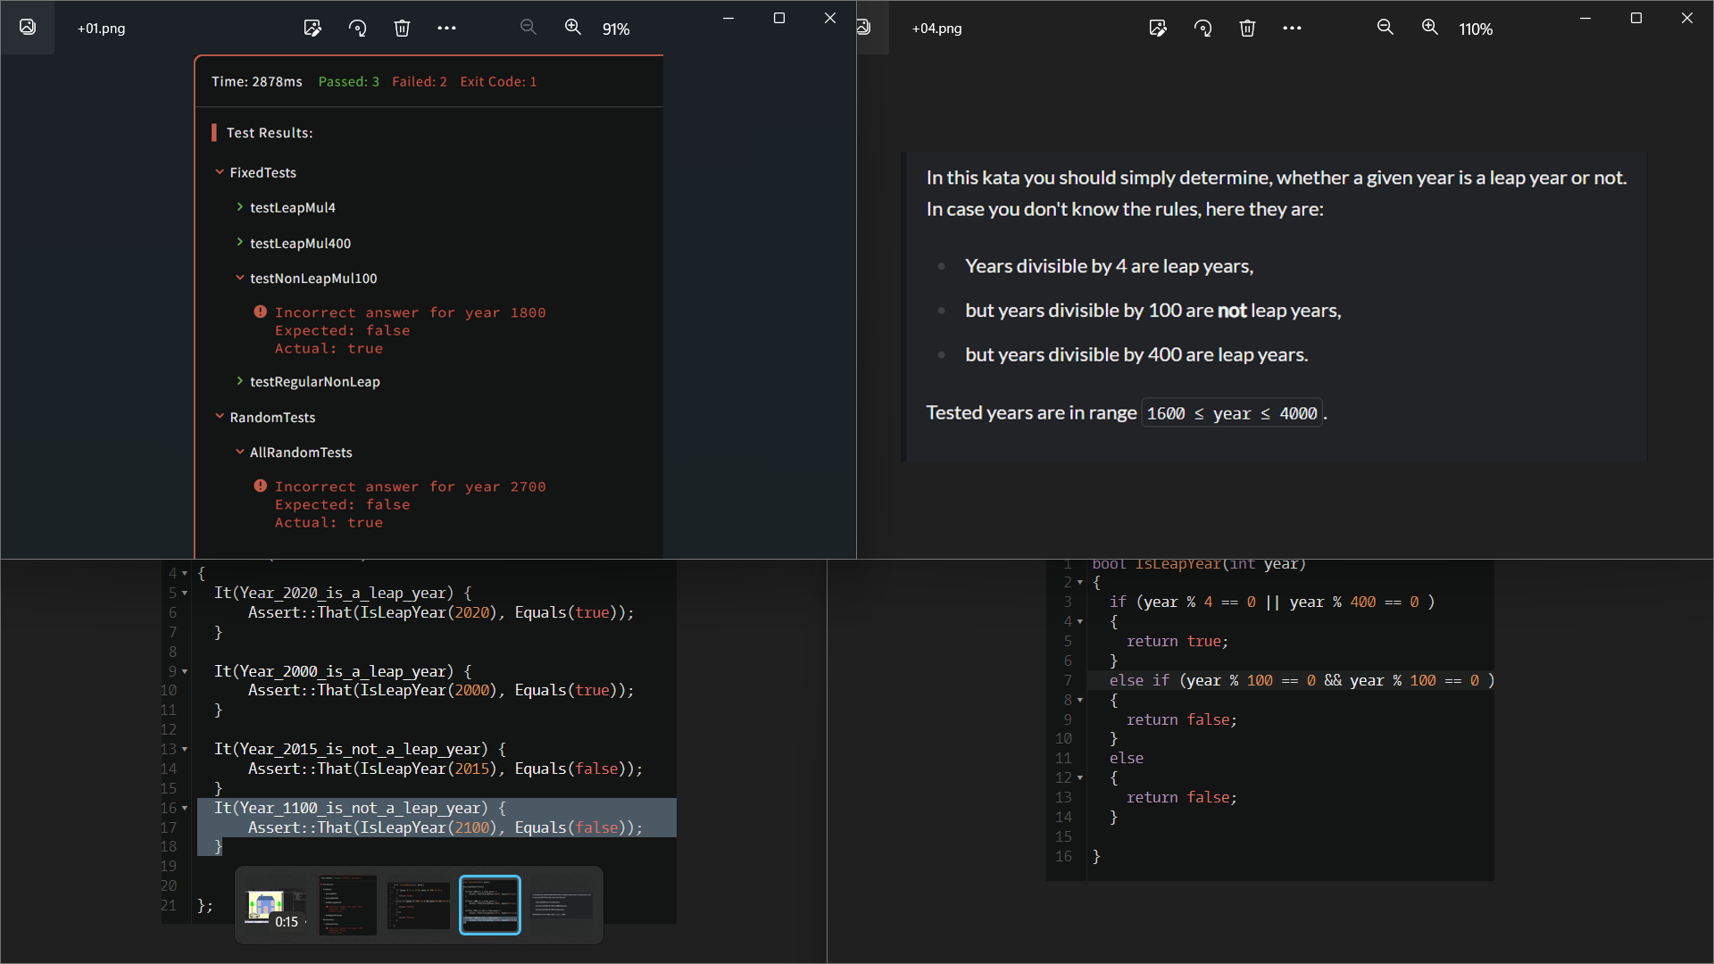Zoom out in the +04.png window

pos(1385,28)
